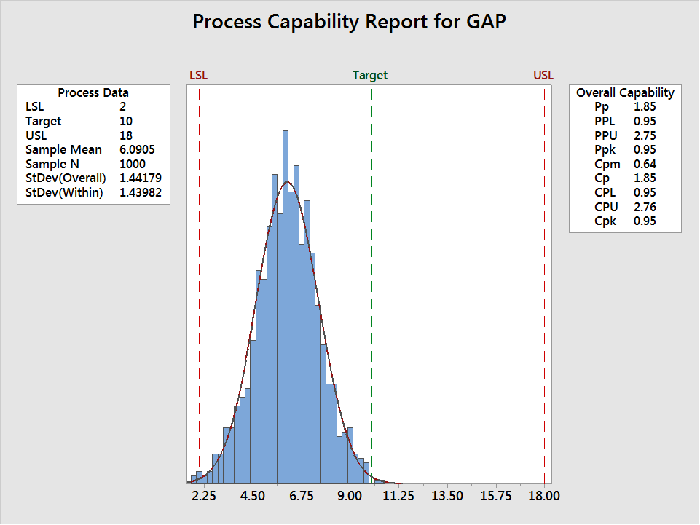
Task: Click the Pp value 1.85
Action: tap(645, 107)
